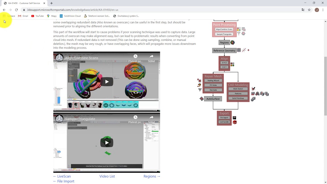Click the translate icon in the address bar
This screenshot has width=327, height=184.
303,10
